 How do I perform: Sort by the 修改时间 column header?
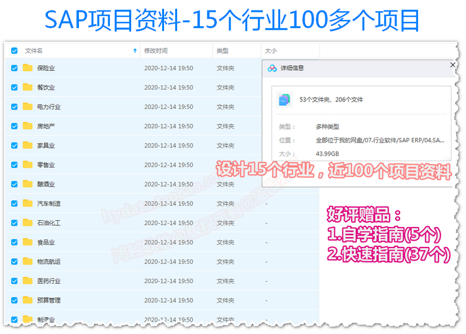(156, 51)
